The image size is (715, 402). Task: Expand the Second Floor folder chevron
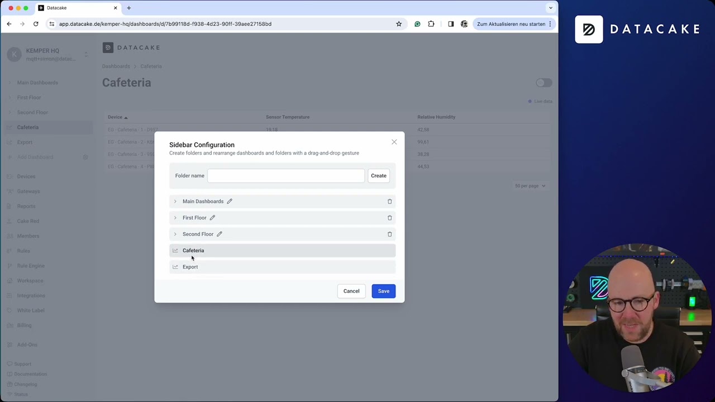click(175, 234)
